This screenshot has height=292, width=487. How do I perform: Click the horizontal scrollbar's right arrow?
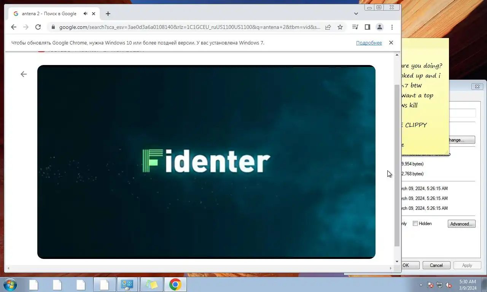point(390,268)
